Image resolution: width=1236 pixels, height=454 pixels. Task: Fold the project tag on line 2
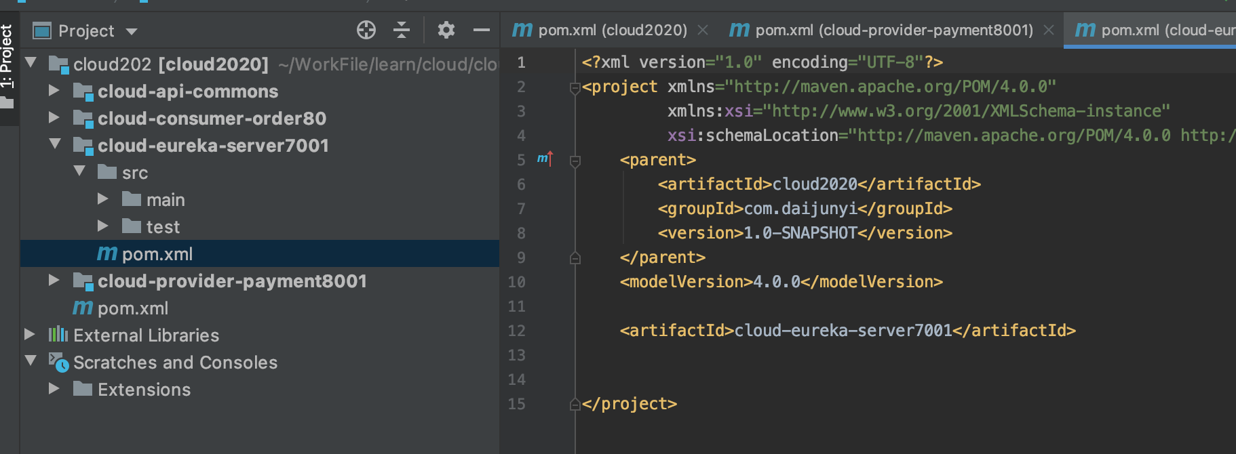[x=575, y=87]
